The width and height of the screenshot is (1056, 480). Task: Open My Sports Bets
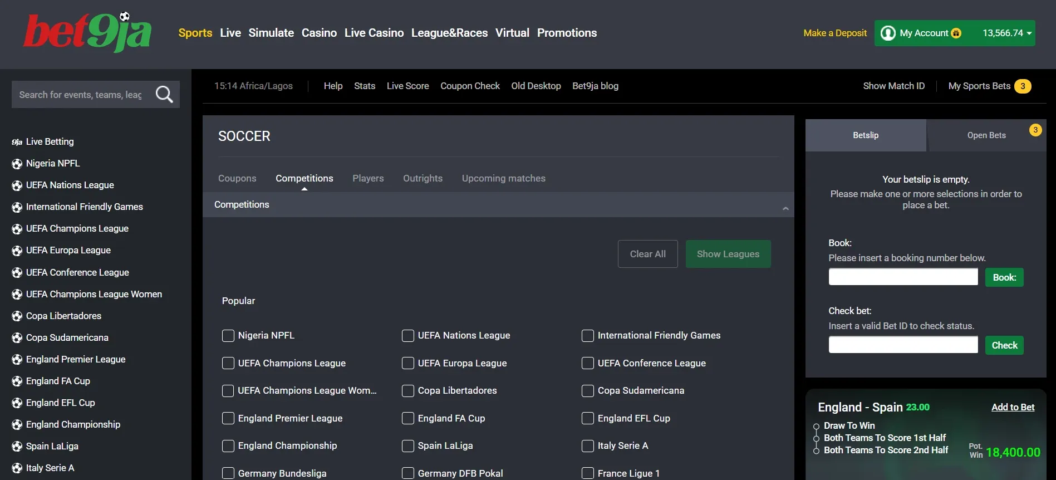tap(990, 86)
